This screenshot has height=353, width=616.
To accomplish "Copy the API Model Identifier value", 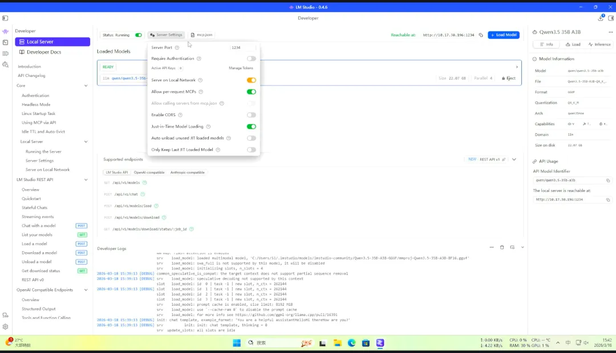I will pyautogui.click(x=608, y=180).
